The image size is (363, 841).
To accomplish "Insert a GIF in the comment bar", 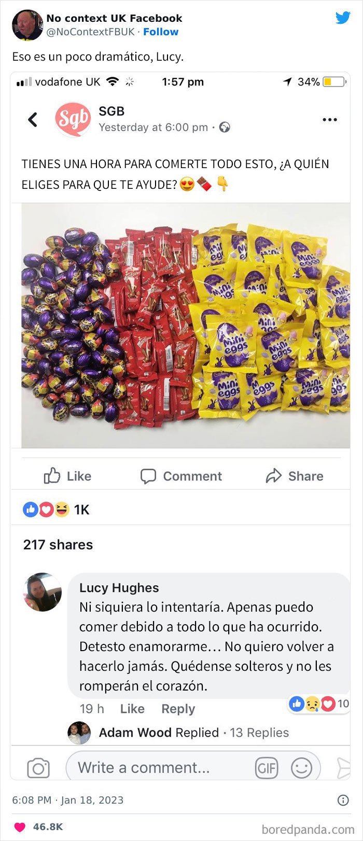I will click(x=267, y=767).
